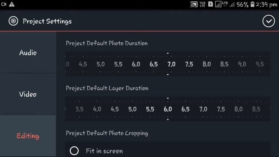Open the Audio settings tab
The height and width of the screenshot is (157, 279).
pos(28,53)
